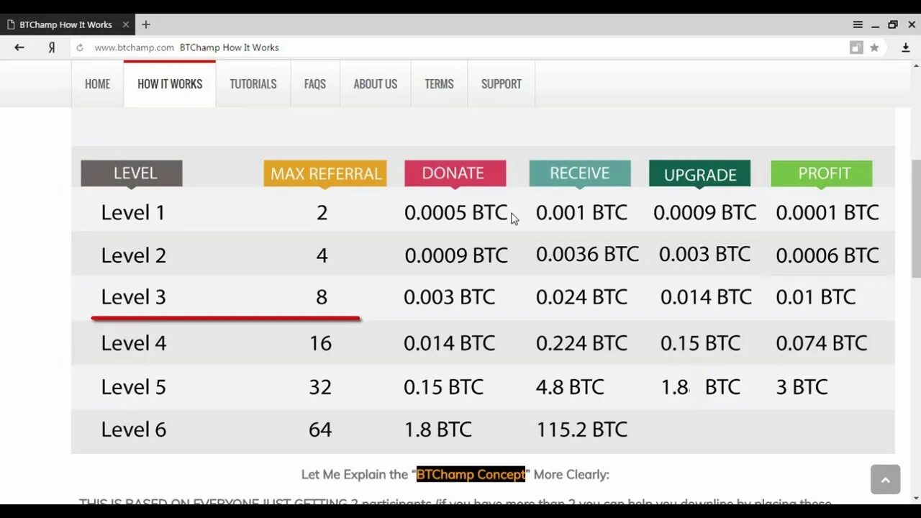Click the DONATE header label
The width and height of the screenshot is (921, 518).
point(455,173)
